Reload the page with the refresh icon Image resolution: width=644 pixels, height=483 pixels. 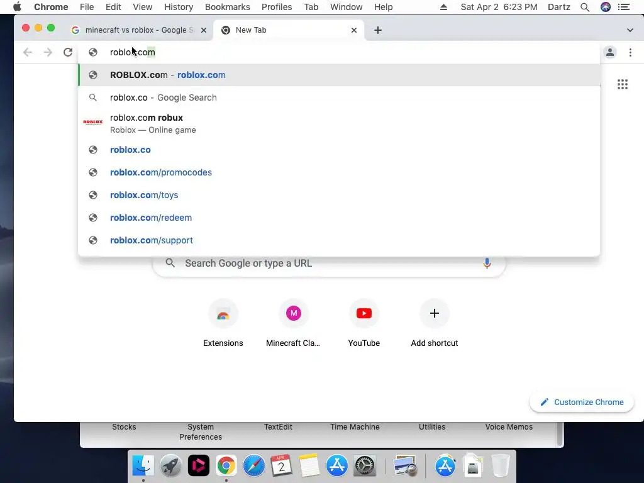[x=68, y=52]
